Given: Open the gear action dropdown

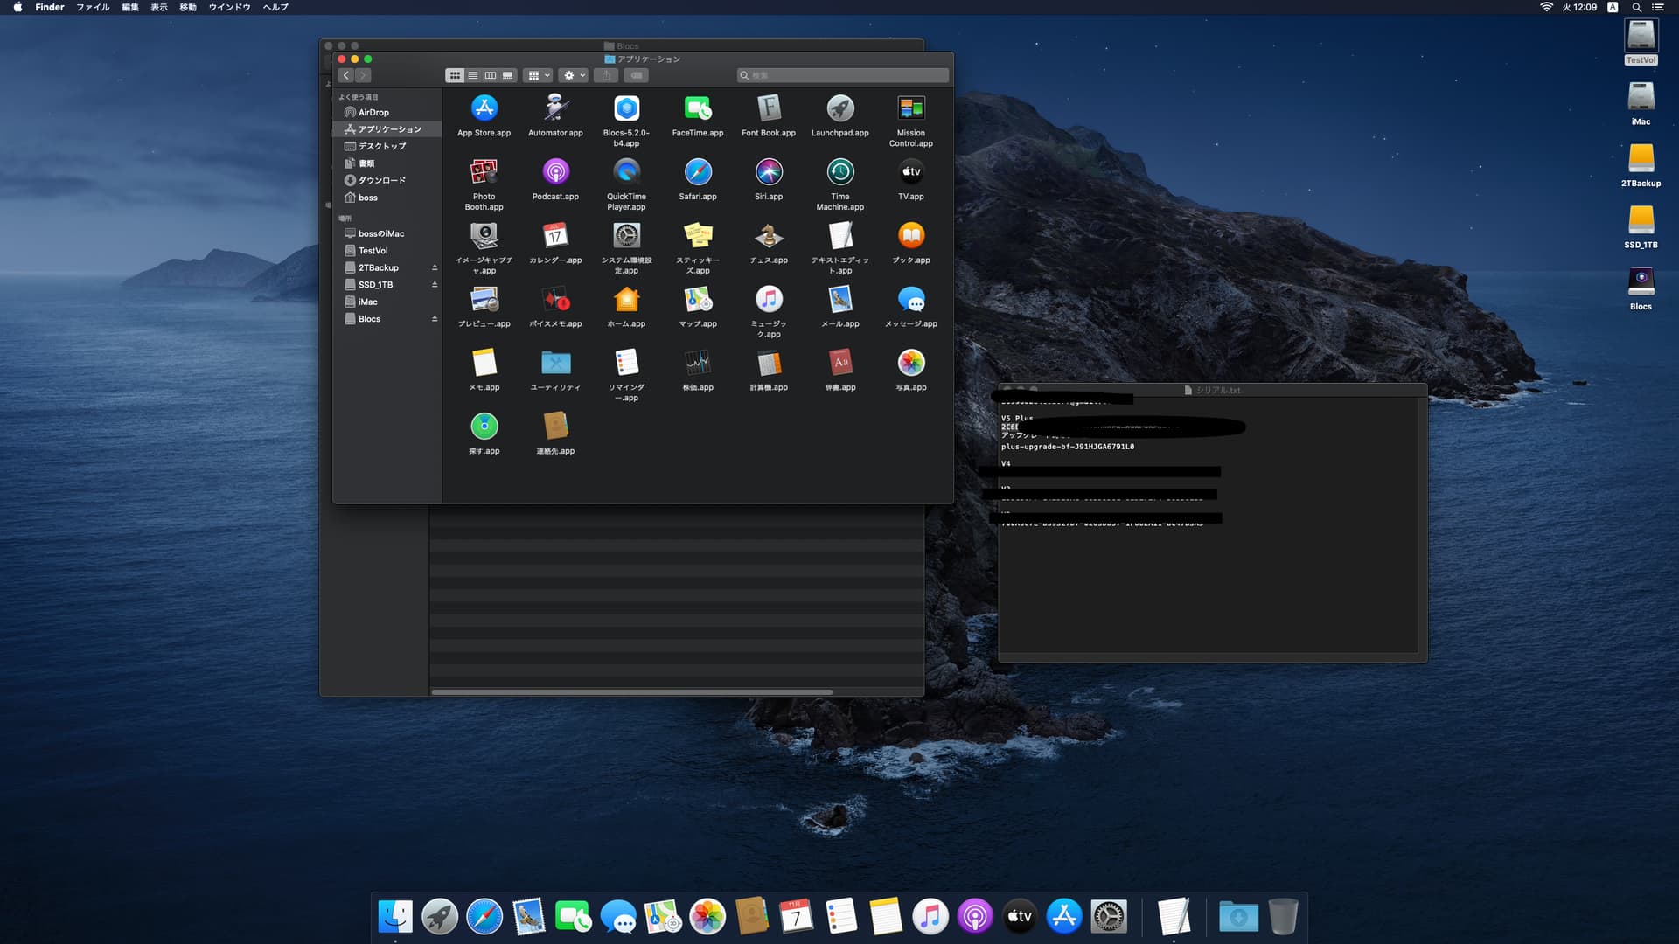Looking at the screenshot, I should 574,76.
